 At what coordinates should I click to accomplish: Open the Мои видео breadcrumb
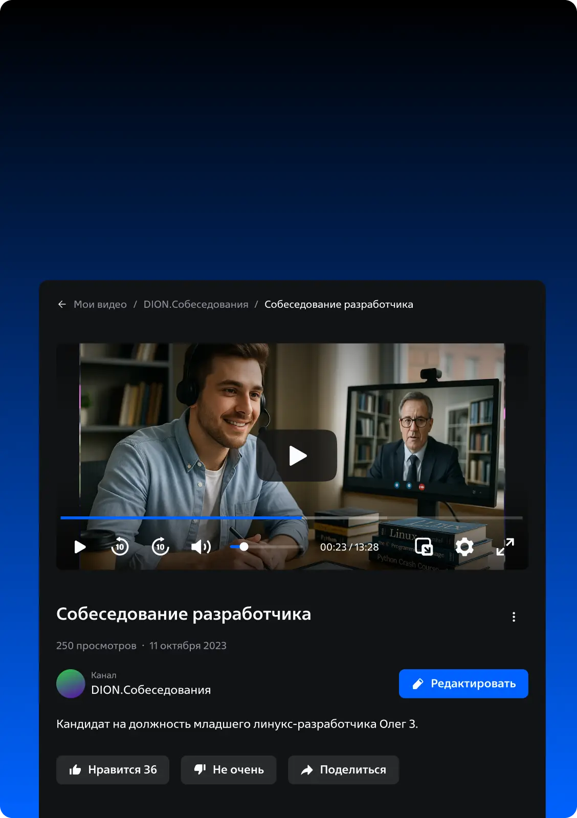click(x=100, y=304)
